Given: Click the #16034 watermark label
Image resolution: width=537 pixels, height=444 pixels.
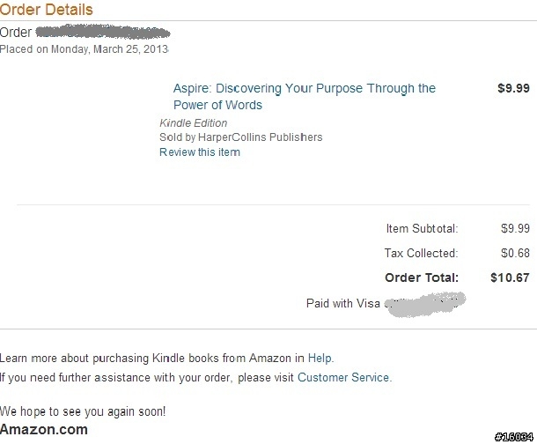Looking at the screenshot, I should (514, 437).
